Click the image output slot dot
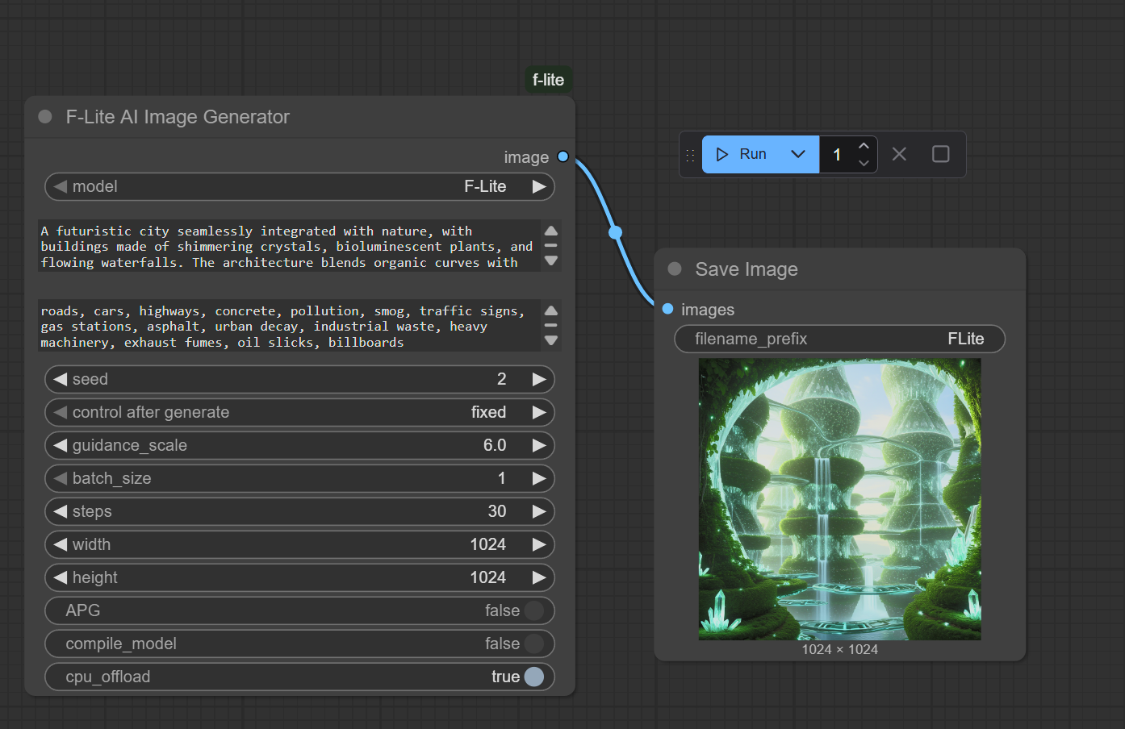This screenshot has width=1125, height=729. click(x=563, y=156)
